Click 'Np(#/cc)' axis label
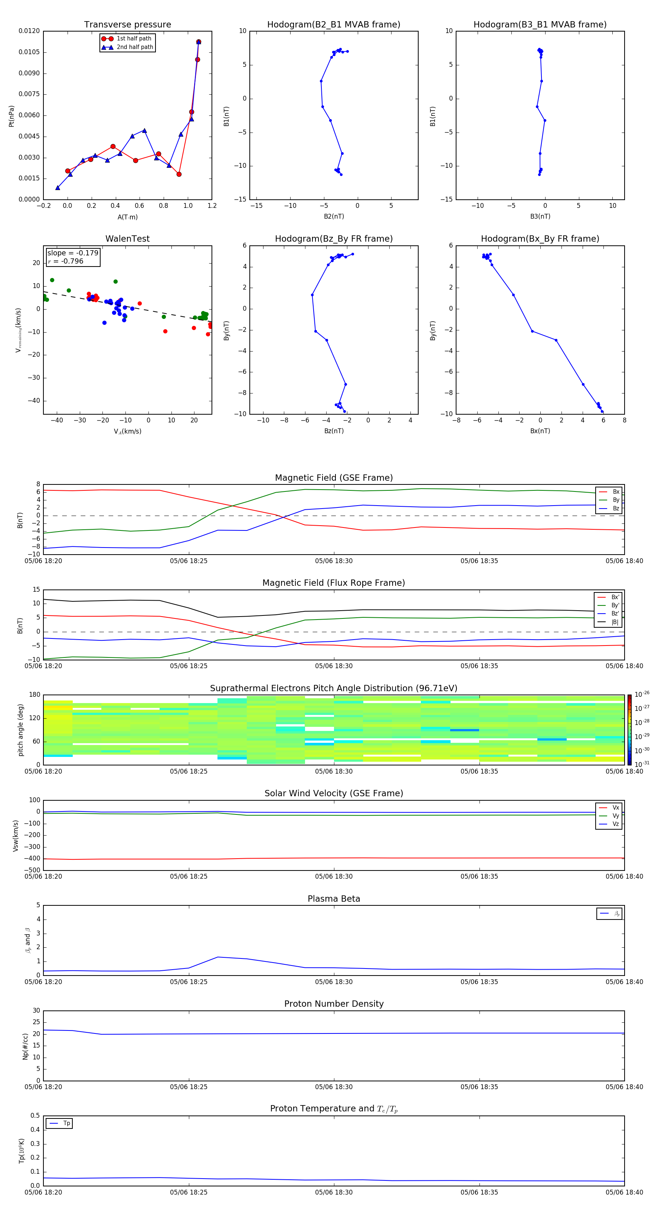 pyautogui.click(x=25, y=1046)
